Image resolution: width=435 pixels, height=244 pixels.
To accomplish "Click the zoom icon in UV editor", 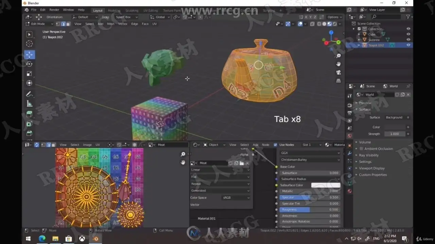I will tap(183, 154).
